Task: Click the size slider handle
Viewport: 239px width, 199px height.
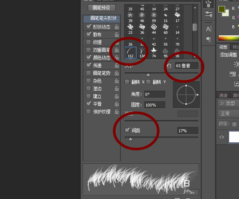Action: [148, 75]
